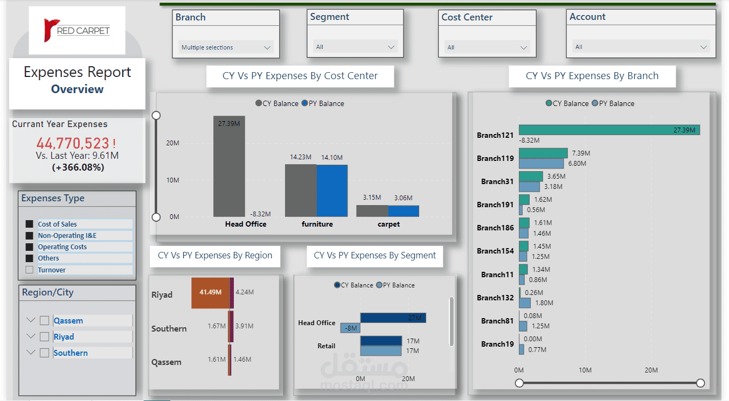Click the Southern region label in slicer

point(71,353)
